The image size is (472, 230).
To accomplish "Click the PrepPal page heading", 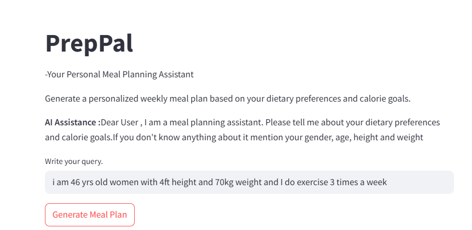I will [x=89, y=43].
